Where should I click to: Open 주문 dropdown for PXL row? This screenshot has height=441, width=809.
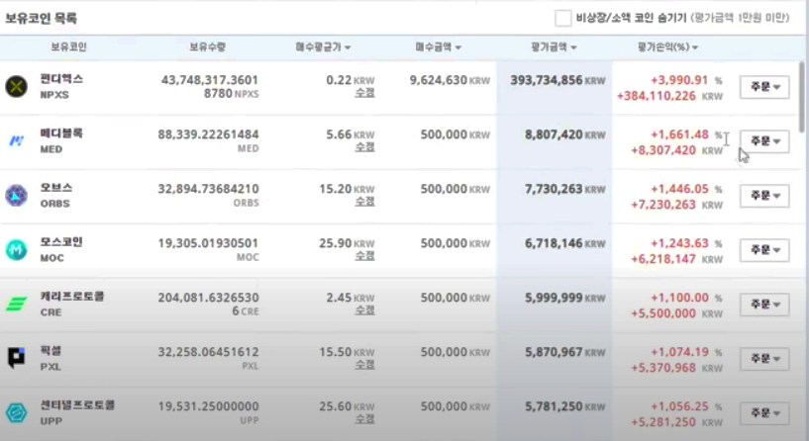[x=764, y=359]
